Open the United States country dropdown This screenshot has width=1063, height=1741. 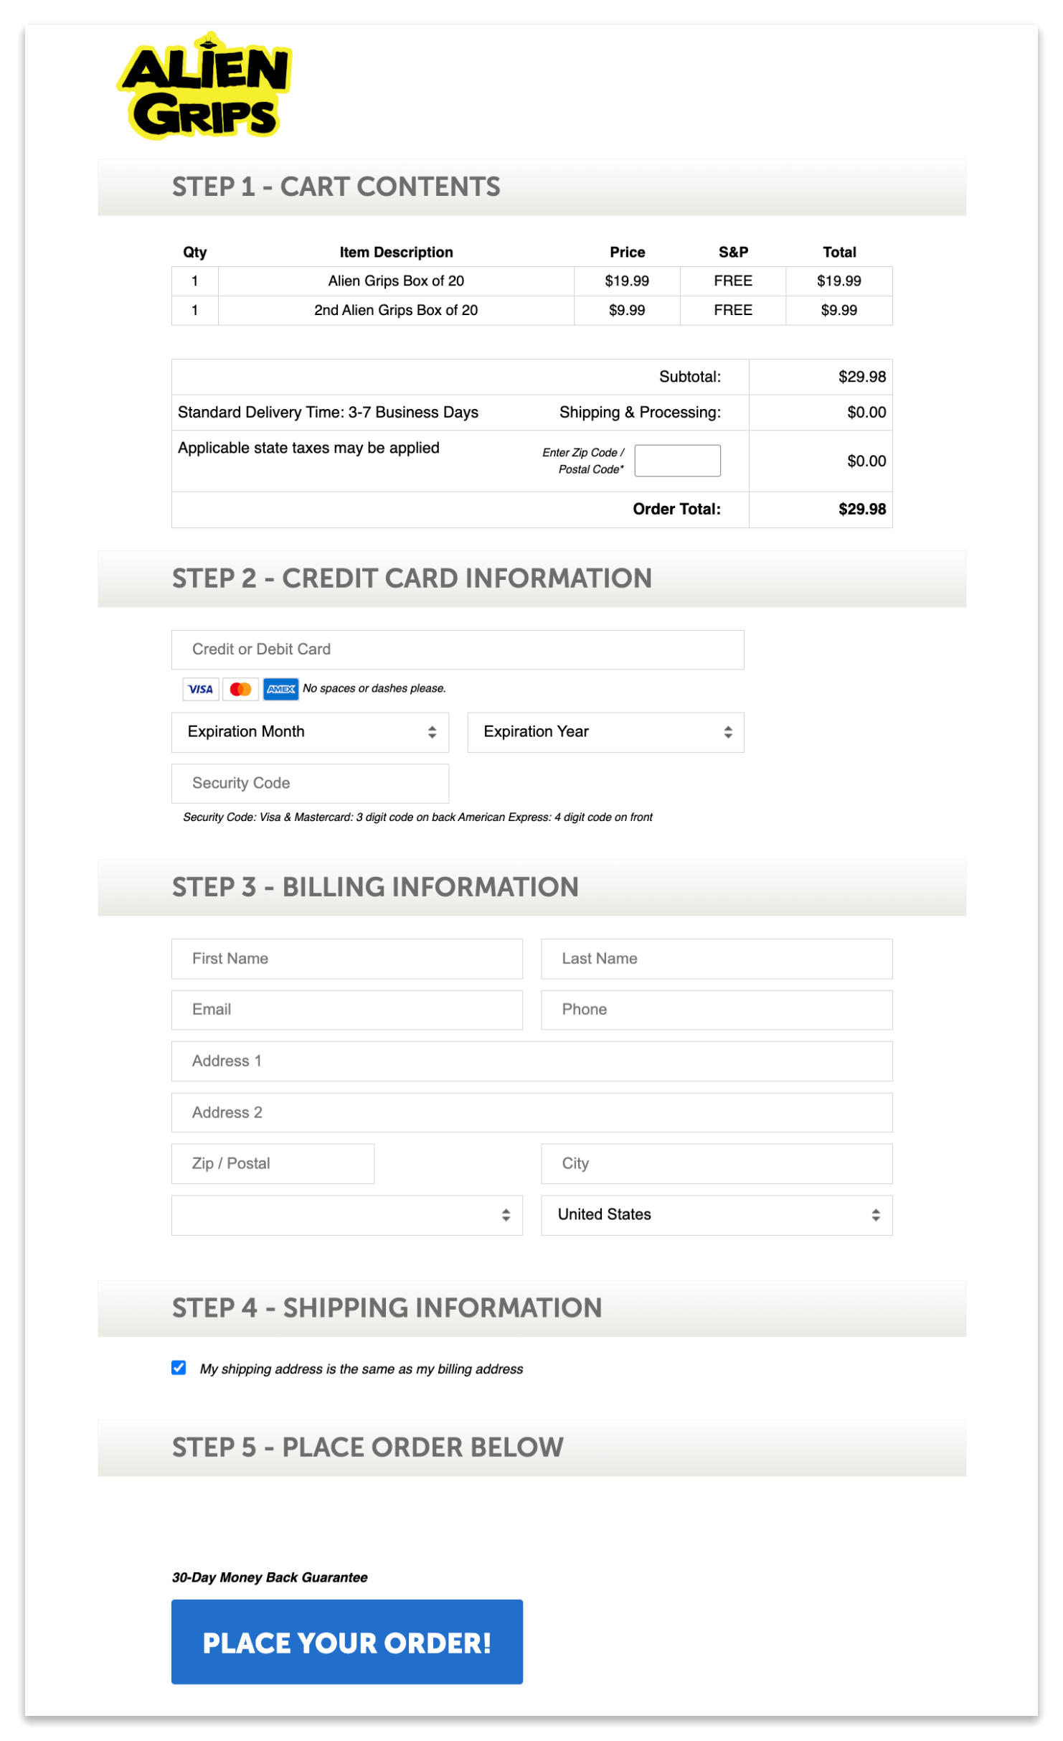(716, 1215)
